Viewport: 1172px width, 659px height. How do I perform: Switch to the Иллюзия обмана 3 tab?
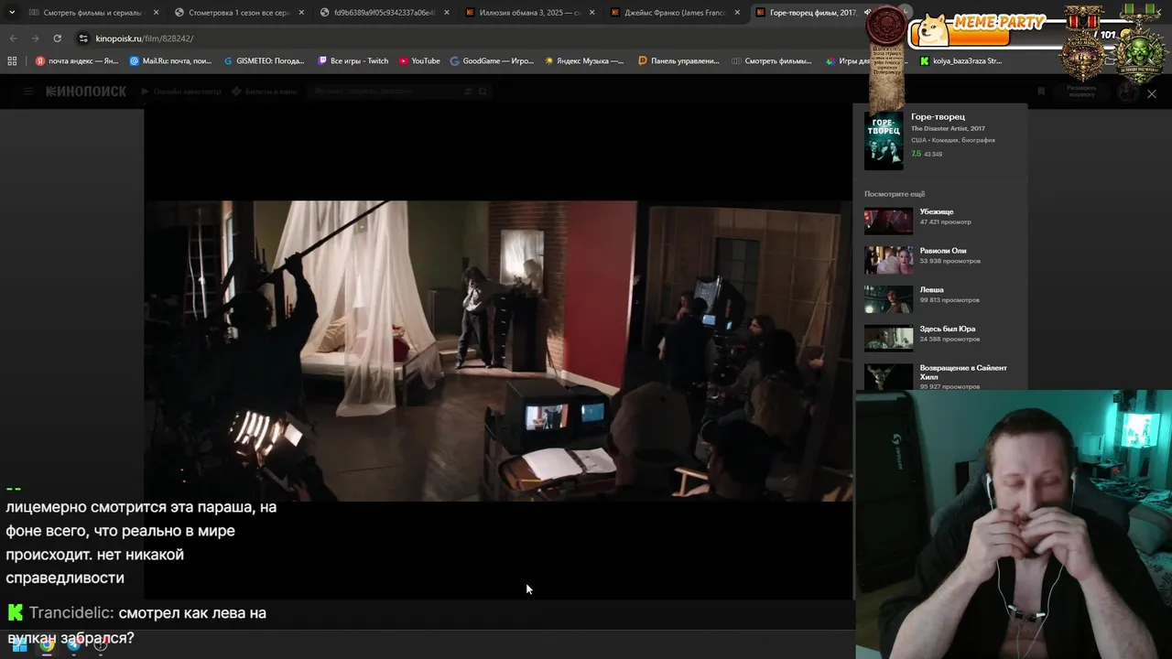[x=529, y=13]
